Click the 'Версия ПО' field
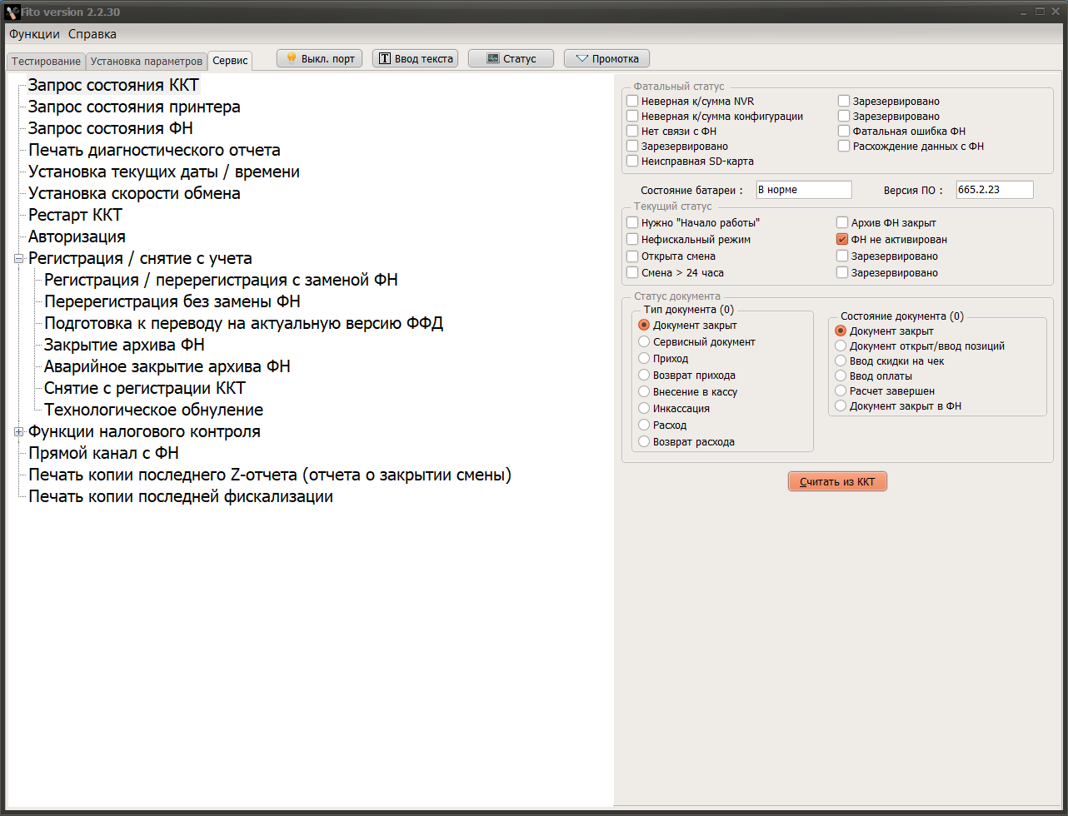1068x816 pixels. pos(995,190)
